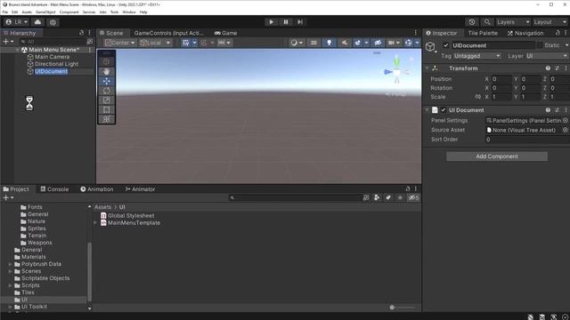This screenshot has width=570, height=320.
Task: Select the Move tool in Scene toolbar
Action: (107, 81)
